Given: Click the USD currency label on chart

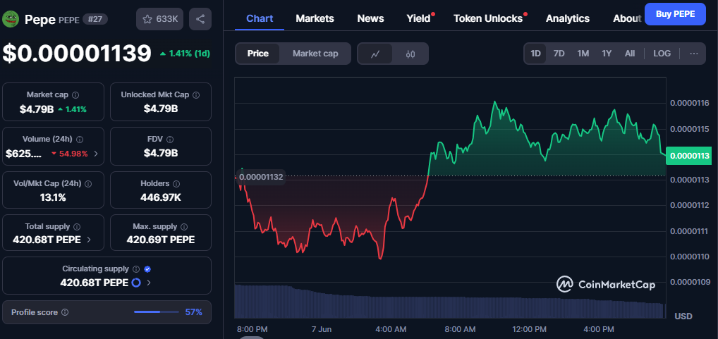Looking at the screenshot, I should pos(683,316).
